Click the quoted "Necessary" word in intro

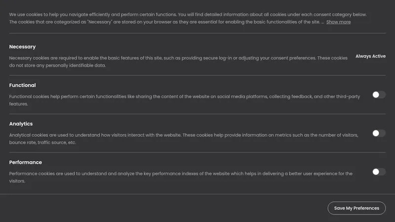pos(100,22)
